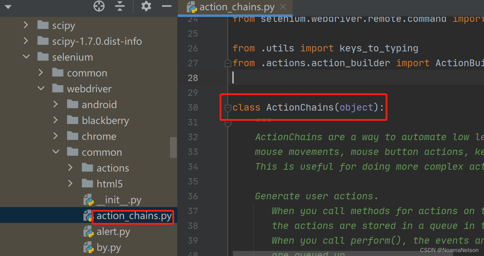The image size is (484, 256).
Task: Click the Python file icon beside alert.py
Action: coord(88,231)
